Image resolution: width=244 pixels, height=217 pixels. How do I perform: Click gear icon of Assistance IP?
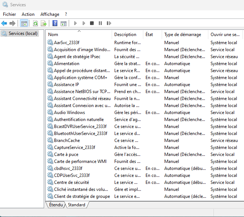click(50, 84)
